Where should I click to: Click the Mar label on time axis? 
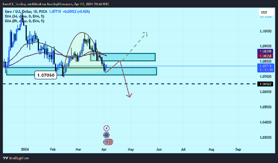pyautogui.click(x=78, y=149)
